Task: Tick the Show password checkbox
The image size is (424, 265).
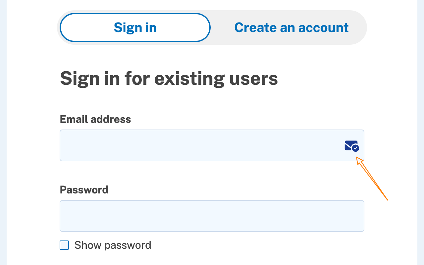Action: click(64, 245)
